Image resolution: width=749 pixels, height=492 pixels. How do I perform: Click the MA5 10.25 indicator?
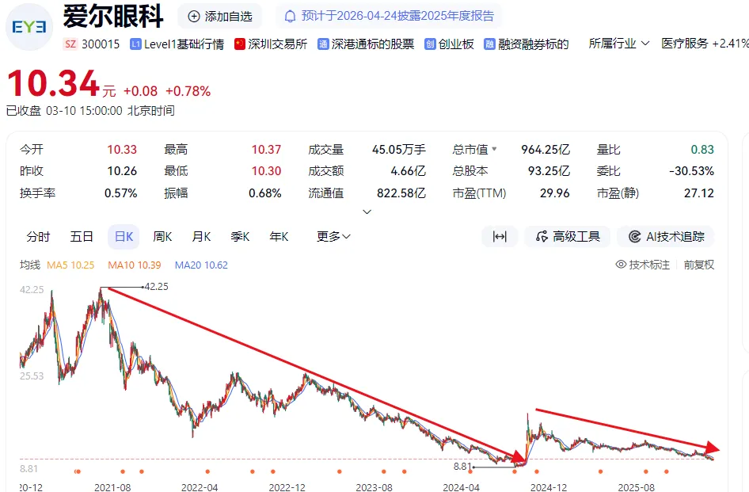(70, 265)
